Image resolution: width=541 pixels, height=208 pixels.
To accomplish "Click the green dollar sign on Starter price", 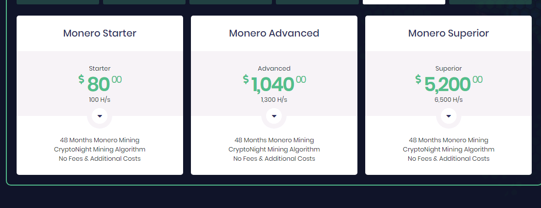I will click(81, 79).
